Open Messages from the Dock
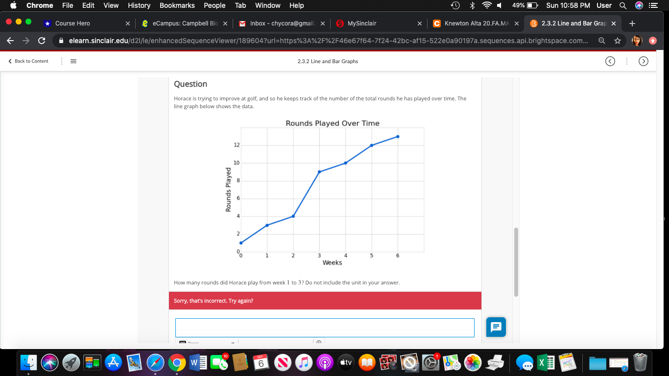 pos(525,362)
